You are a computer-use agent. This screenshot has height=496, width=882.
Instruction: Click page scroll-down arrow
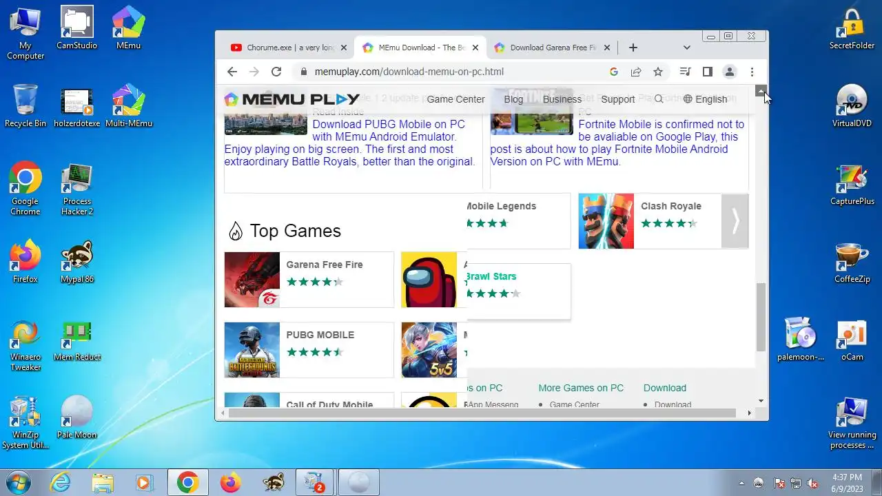pos(761,400)
